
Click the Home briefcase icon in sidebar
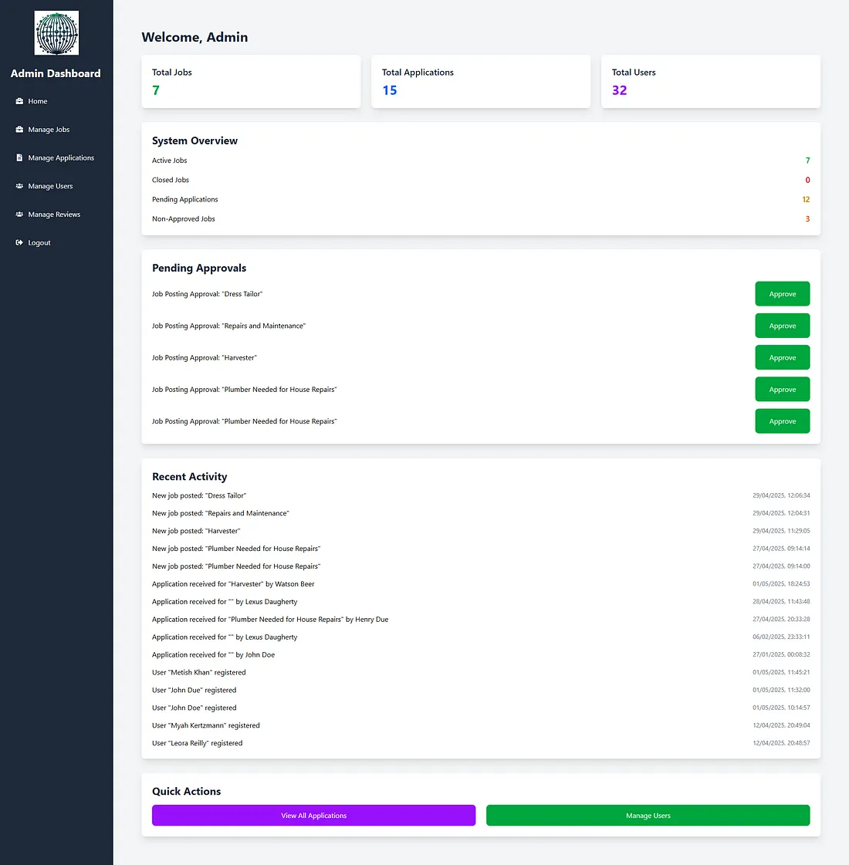point(18,101)
